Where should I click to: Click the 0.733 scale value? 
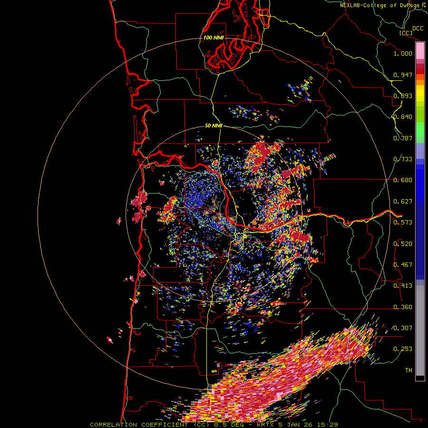pyautogui.click(x=403, y=159)
